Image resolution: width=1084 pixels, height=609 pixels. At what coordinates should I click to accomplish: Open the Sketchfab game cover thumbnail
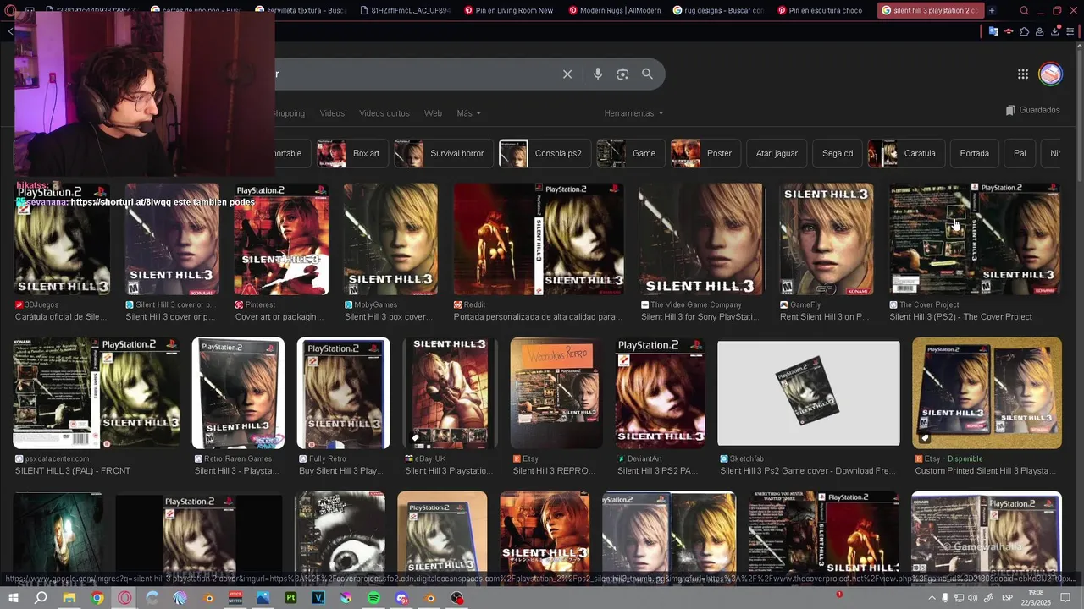809,393
